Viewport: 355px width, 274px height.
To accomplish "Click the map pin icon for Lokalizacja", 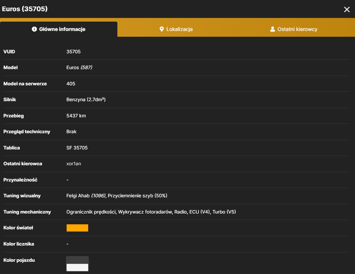I will [162, 29].
